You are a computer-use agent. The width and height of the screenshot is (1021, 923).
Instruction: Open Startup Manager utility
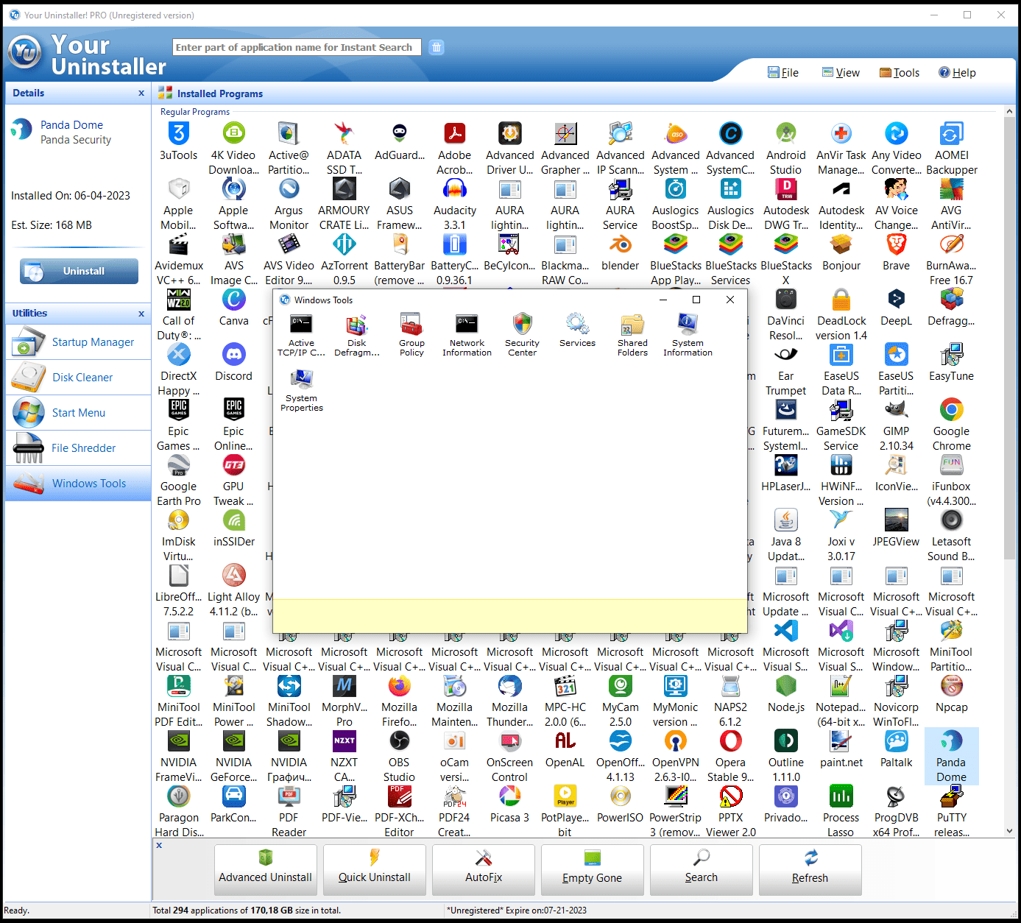click(x=78, y=342)
